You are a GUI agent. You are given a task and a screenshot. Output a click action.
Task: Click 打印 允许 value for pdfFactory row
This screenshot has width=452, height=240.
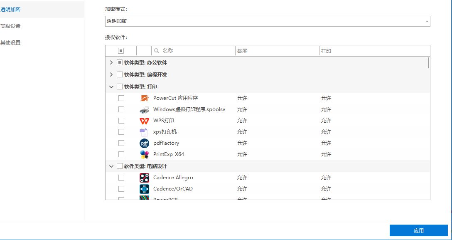coord(326,143)
